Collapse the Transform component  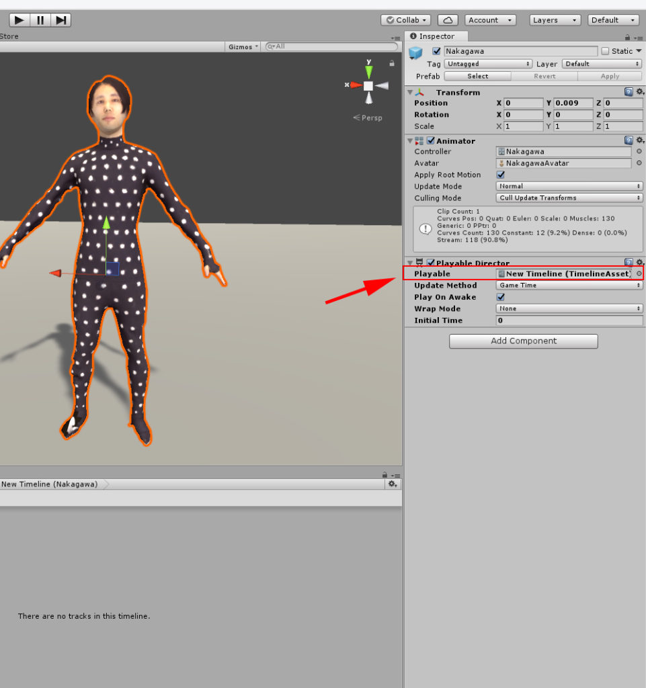pos(410,92)
